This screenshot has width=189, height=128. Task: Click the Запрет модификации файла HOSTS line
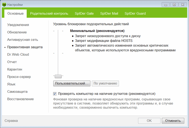[104, 41]
